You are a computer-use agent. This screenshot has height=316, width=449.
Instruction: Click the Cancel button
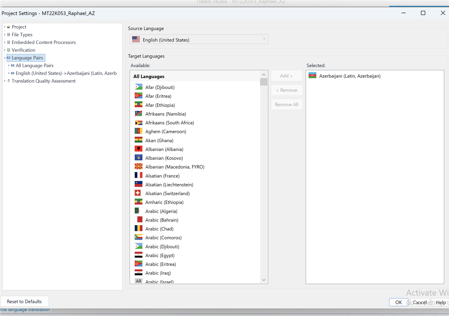(420, 302)
